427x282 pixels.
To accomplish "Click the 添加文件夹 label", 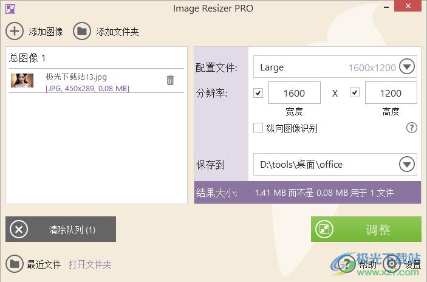I will click(x=117, y=32).
